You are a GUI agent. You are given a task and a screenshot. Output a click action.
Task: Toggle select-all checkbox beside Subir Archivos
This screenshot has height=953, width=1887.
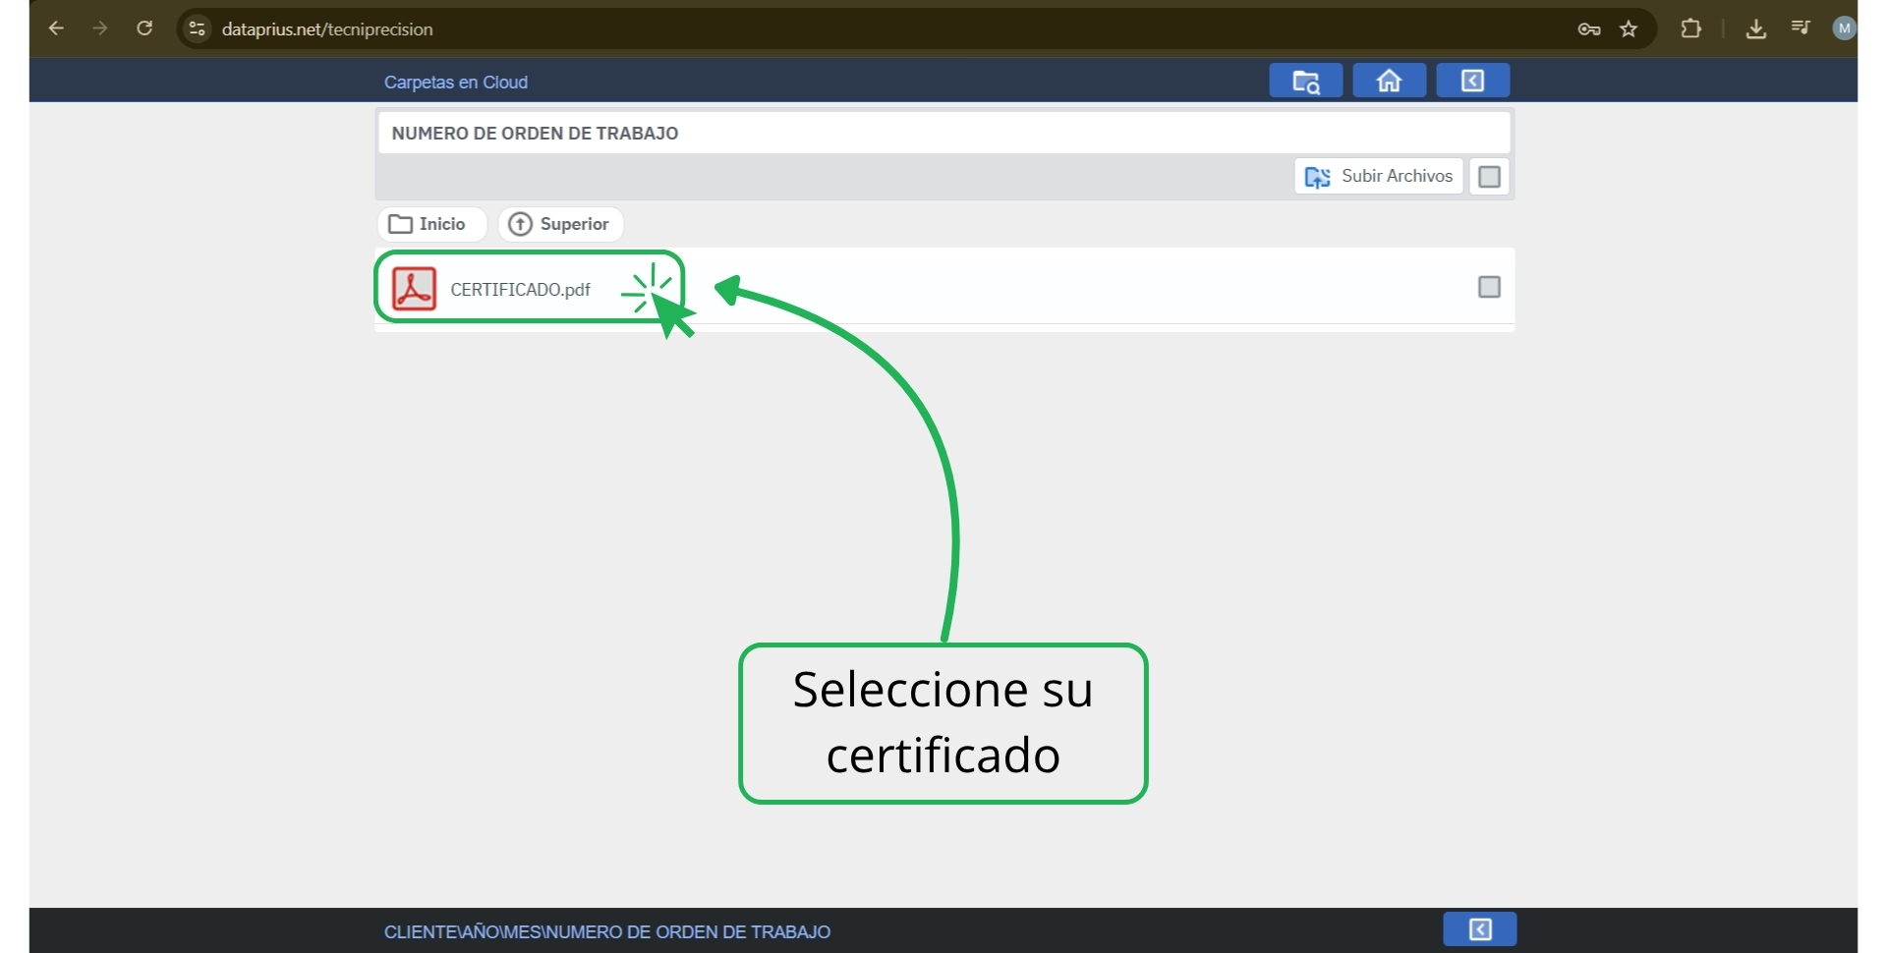(1489, 177)
